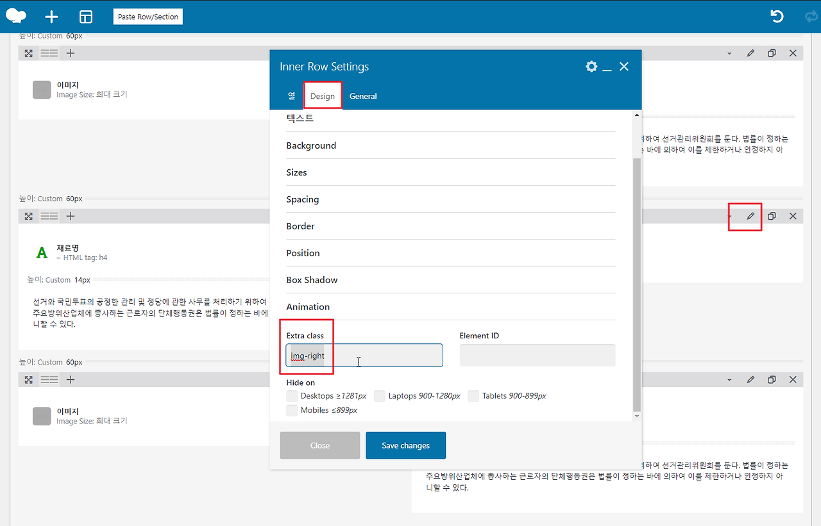Close the Inner Row Settings panel with X
This screenshot has height=526, width=821.
624,67
